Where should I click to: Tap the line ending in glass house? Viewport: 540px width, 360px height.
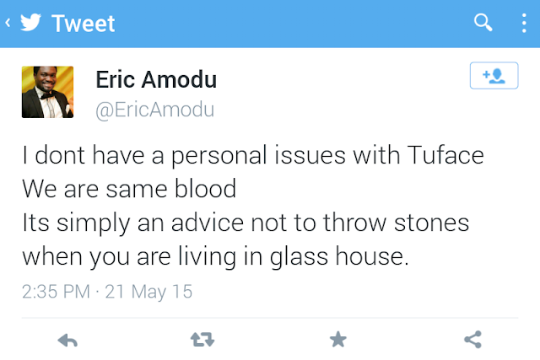pyautogui.click(x=215, y=256)
